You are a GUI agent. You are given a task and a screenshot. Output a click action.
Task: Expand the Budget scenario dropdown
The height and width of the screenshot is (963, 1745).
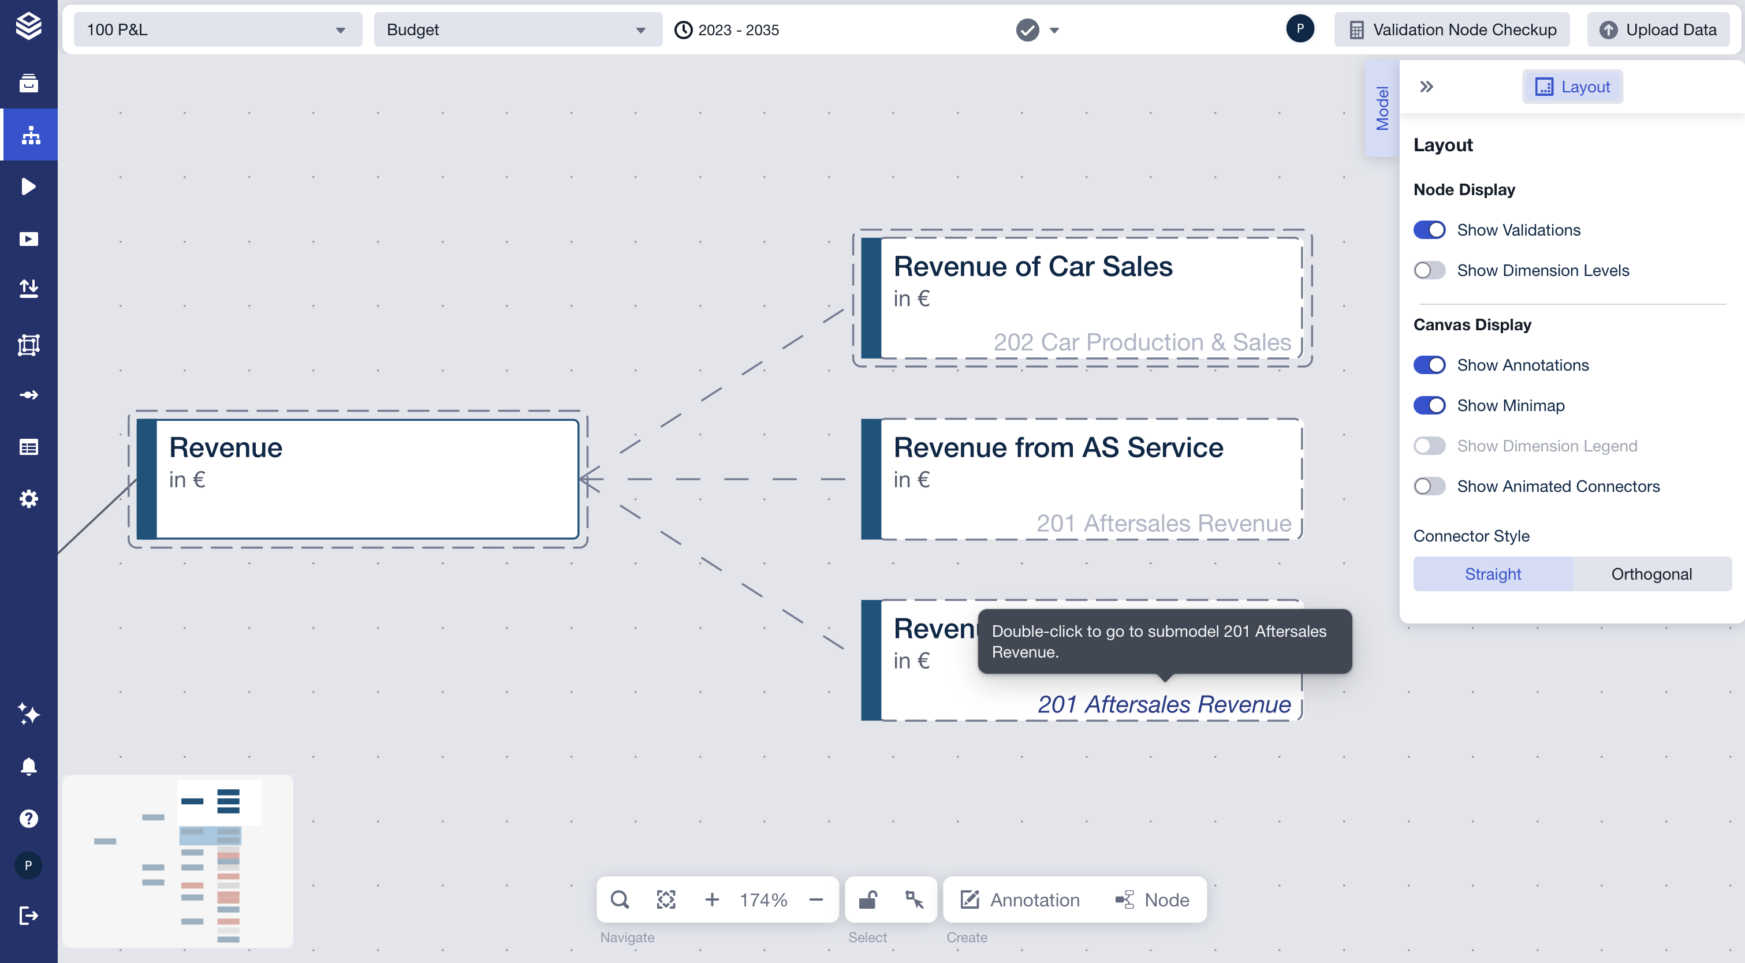(x=517, y=30)
